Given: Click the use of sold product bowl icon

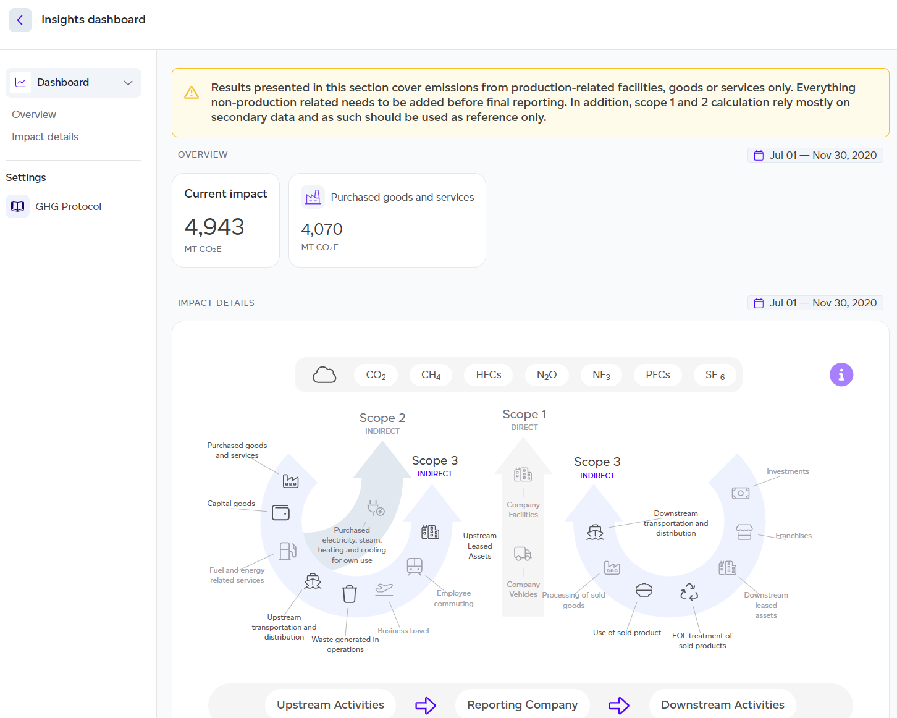Looking at the screenshot, I should pyautogui.click(x=644, y=590).
